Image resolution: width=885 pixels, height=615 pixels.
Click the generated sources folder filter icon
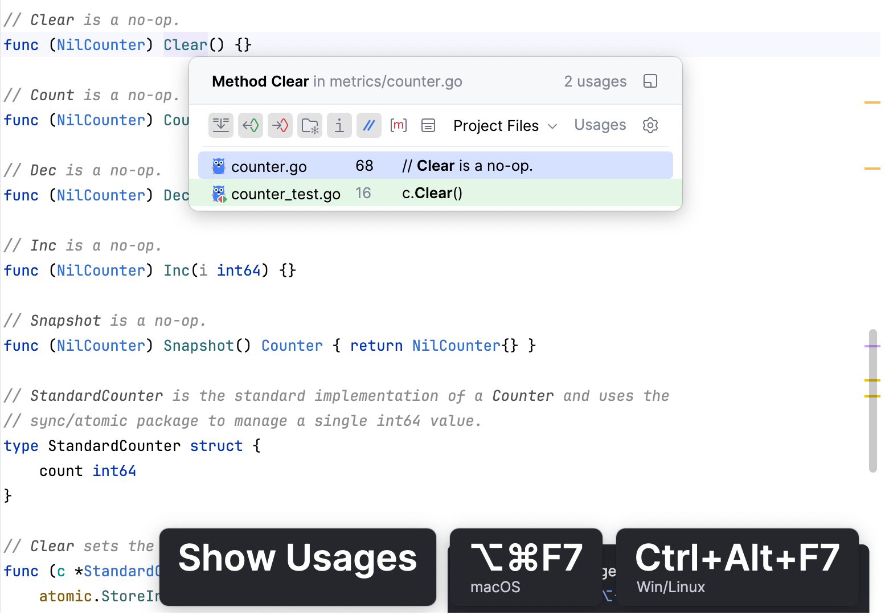click(310, 125)
